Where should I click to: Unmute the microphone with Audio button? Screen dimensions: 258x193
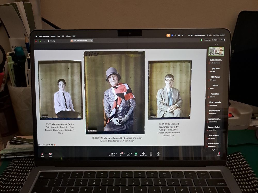pos(42,154)
